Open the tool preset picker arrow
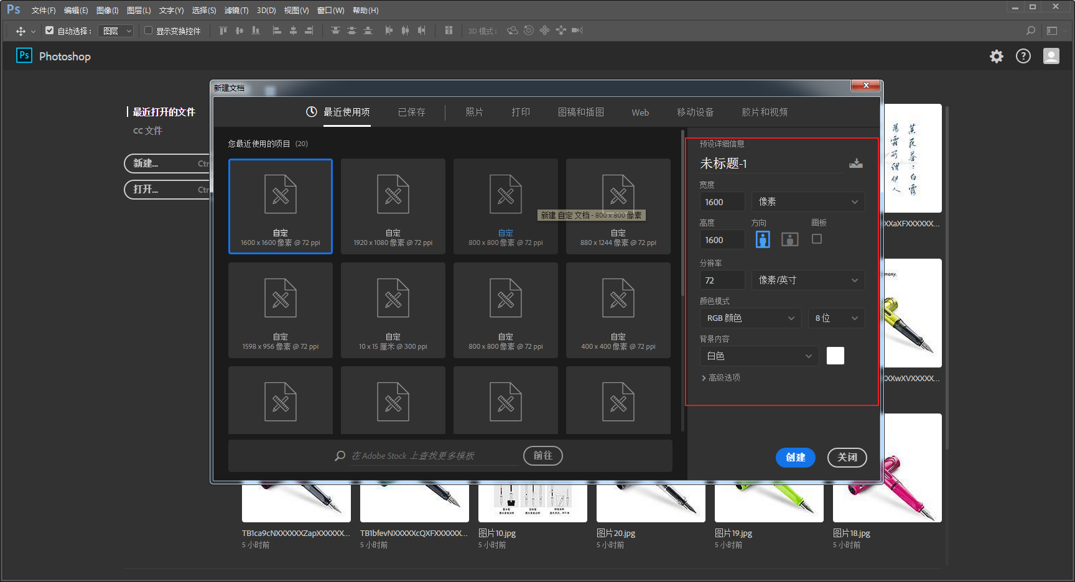1075x582 pixels. pos(33,31)
